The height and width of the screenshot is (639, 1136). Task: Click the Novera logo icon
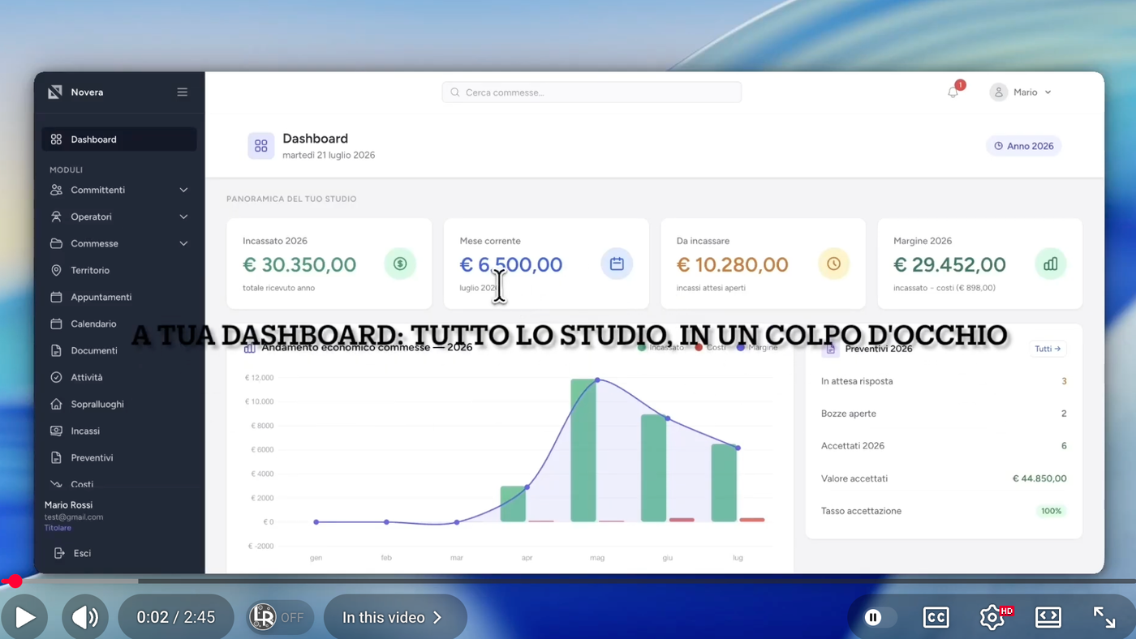coord(55,92)
